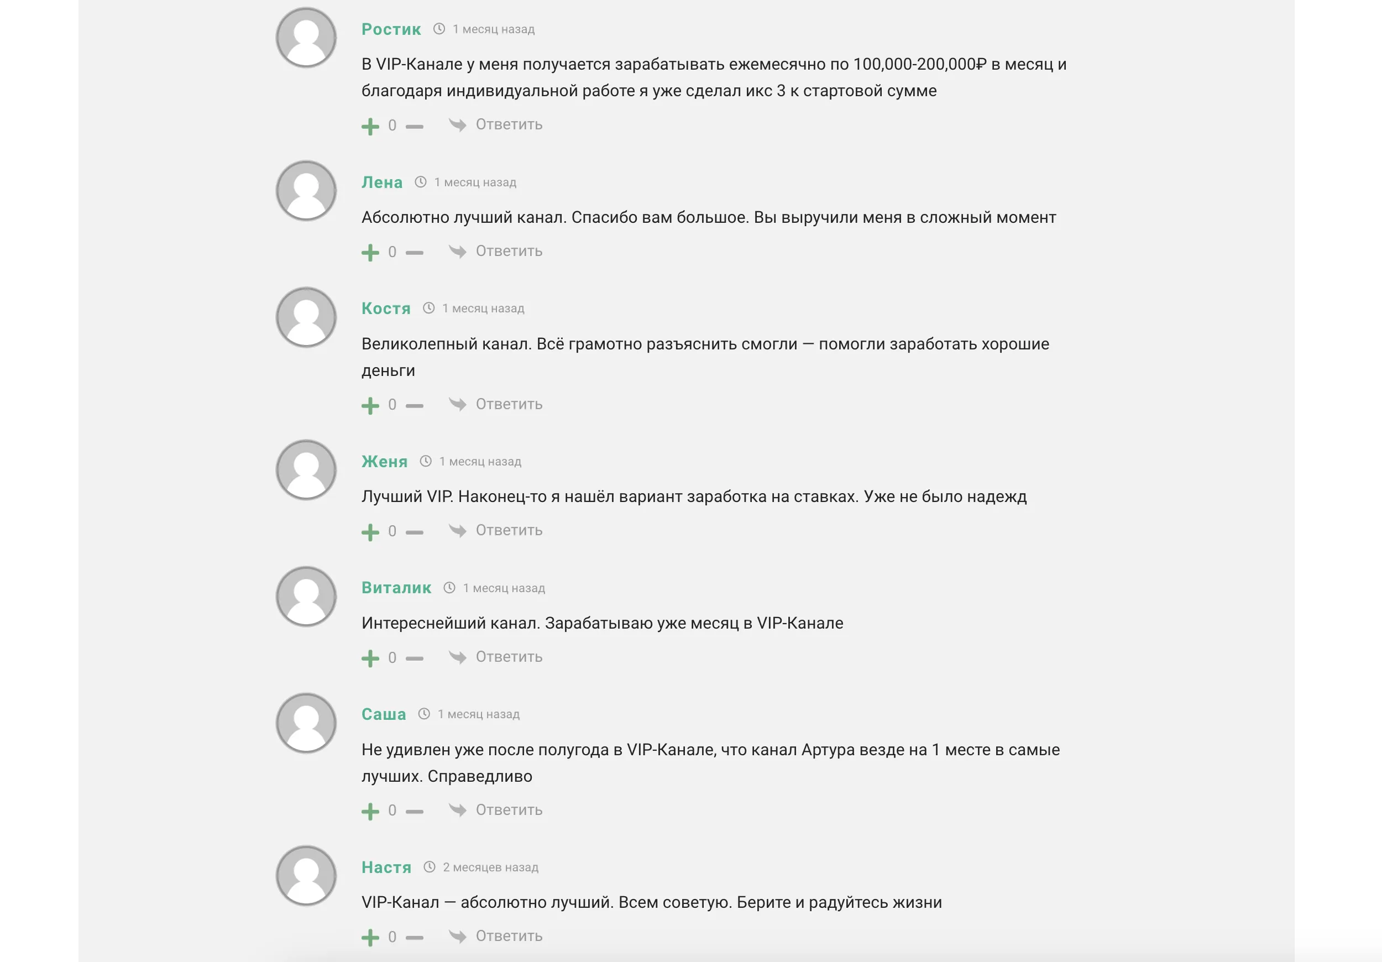Downvote Женя's comment with the minus icon
The width and height of the screenshot is (1382, 962).
[414, 532]
